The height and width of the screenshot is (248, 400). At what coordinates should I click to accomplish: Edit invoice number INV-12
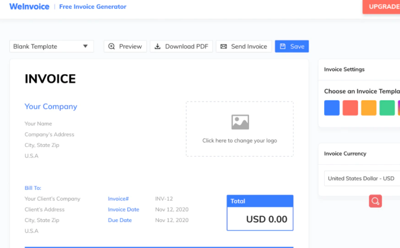pos(164,198)
